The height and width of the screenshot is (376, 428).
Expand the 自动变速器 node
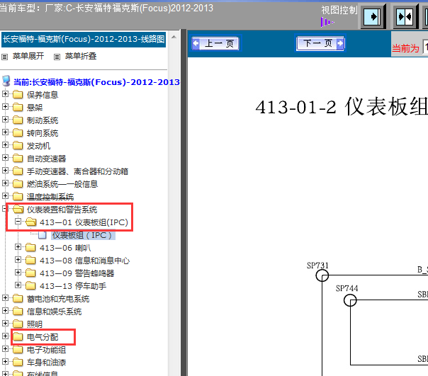click(5, 158)
